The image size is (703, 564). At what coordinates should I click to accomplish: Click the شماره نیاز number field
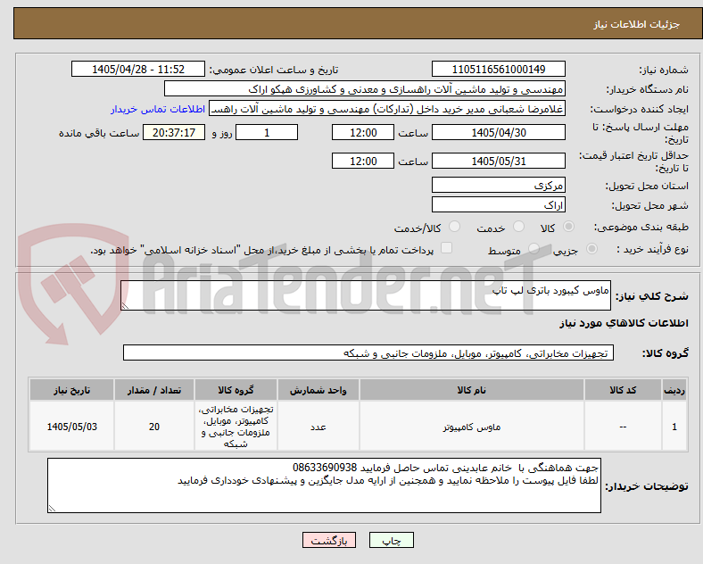pos(499,70)
